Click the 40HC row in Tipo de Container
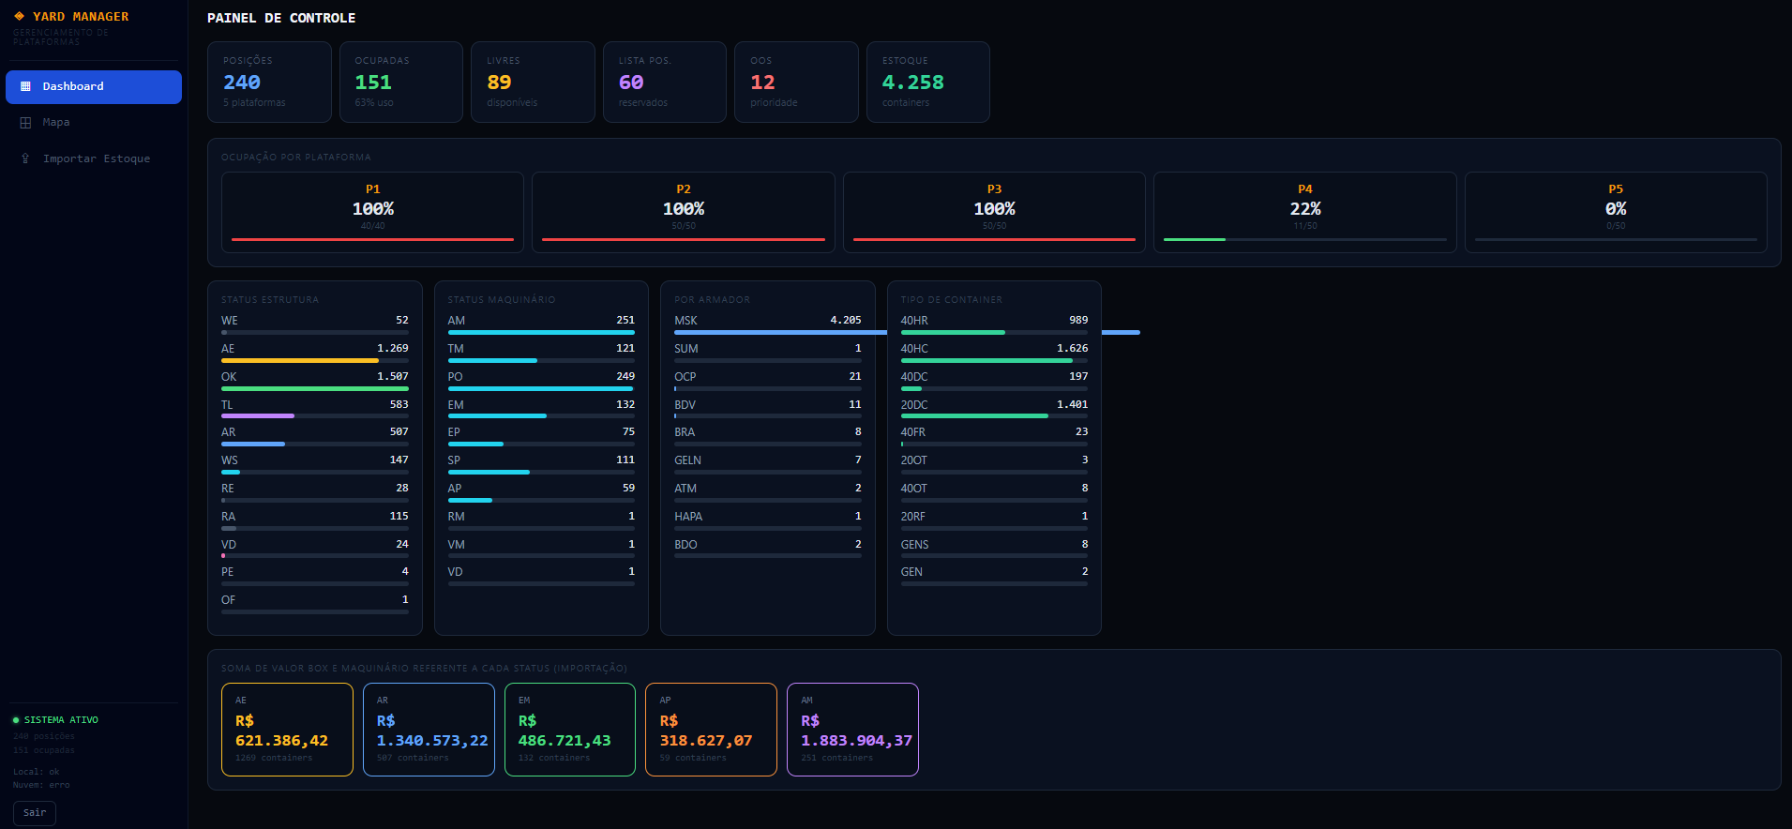The height and width of the screenshot is (829, 1792). pyautogui.click(x=993, y=349)
